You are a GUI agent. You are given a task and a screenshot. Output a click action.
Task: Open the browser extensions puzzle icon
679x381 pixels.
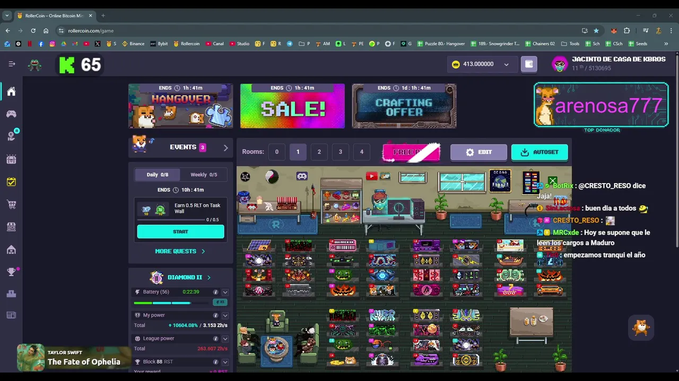pos(626,31)
